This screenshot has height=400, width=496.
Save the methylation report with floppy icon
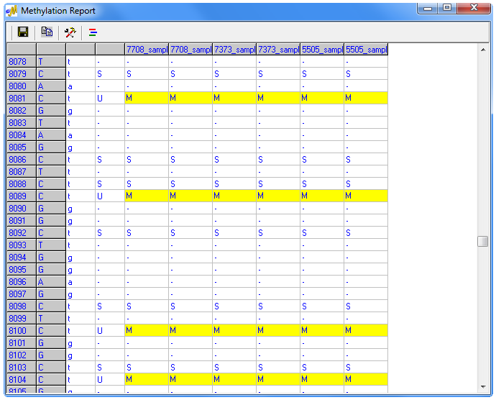click(x=23, y=32)
